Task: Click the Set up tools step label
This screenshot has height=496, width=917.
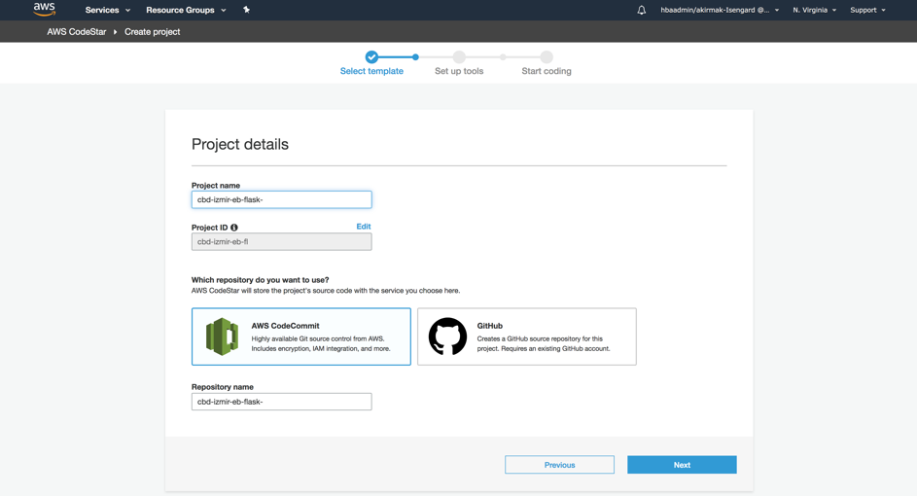Action: tap(459, 71)
